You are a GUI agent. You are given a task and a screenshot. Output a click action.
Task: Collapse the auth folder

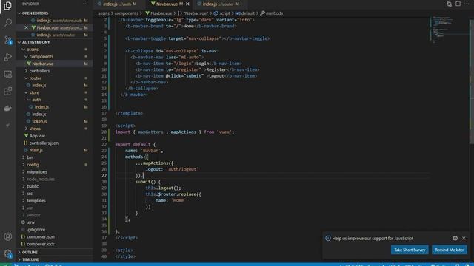[x=29, y=100]
